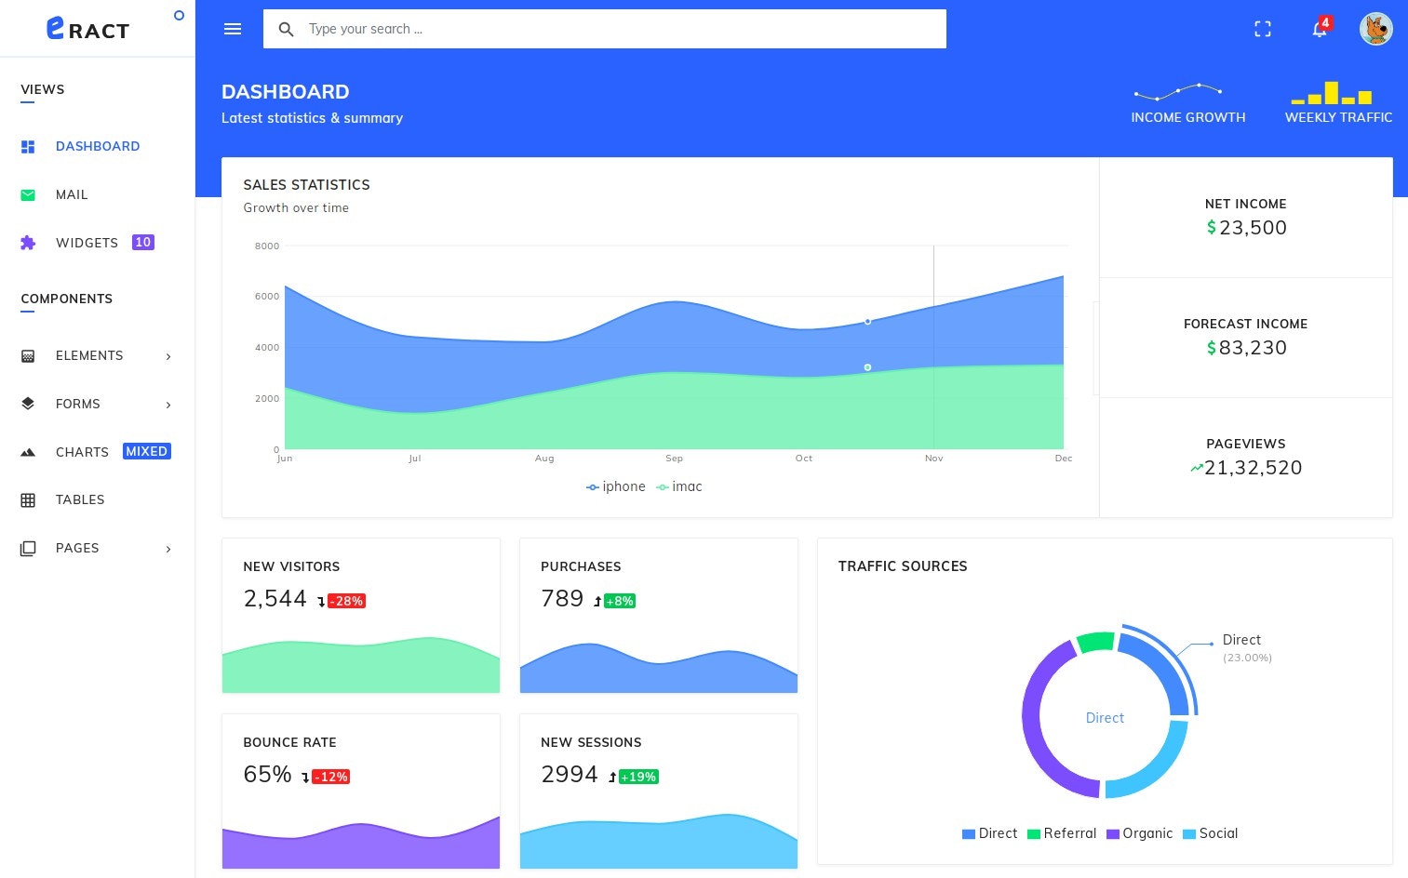Expand the Pages section
This screenshot has width=1408, height=878.
[x=77, y=548]
